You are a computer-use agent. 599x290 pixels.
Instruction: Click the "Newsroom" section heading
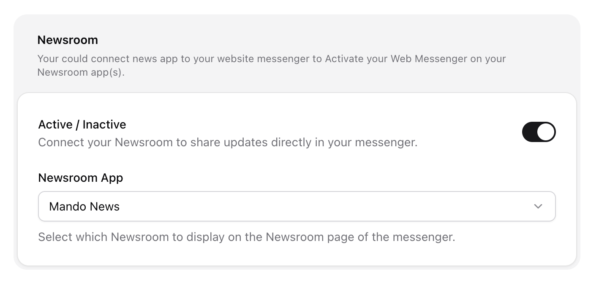(68, 40)
